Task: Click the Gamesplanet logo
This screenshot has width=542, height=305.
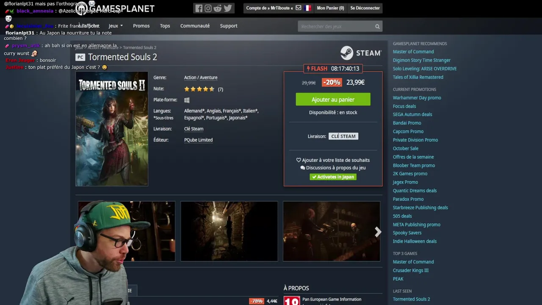Action: tap(115, 8)
